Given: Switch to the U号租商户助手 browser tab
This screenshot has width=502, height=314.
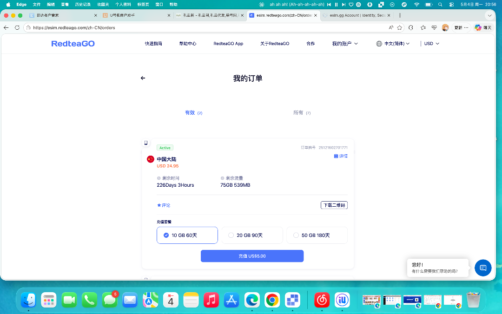Looking at the screenshot, I should [136, 15].
